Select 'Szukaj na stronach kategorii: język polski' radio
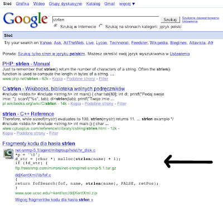This screenshot has height=207, width=223. point(101,26)
